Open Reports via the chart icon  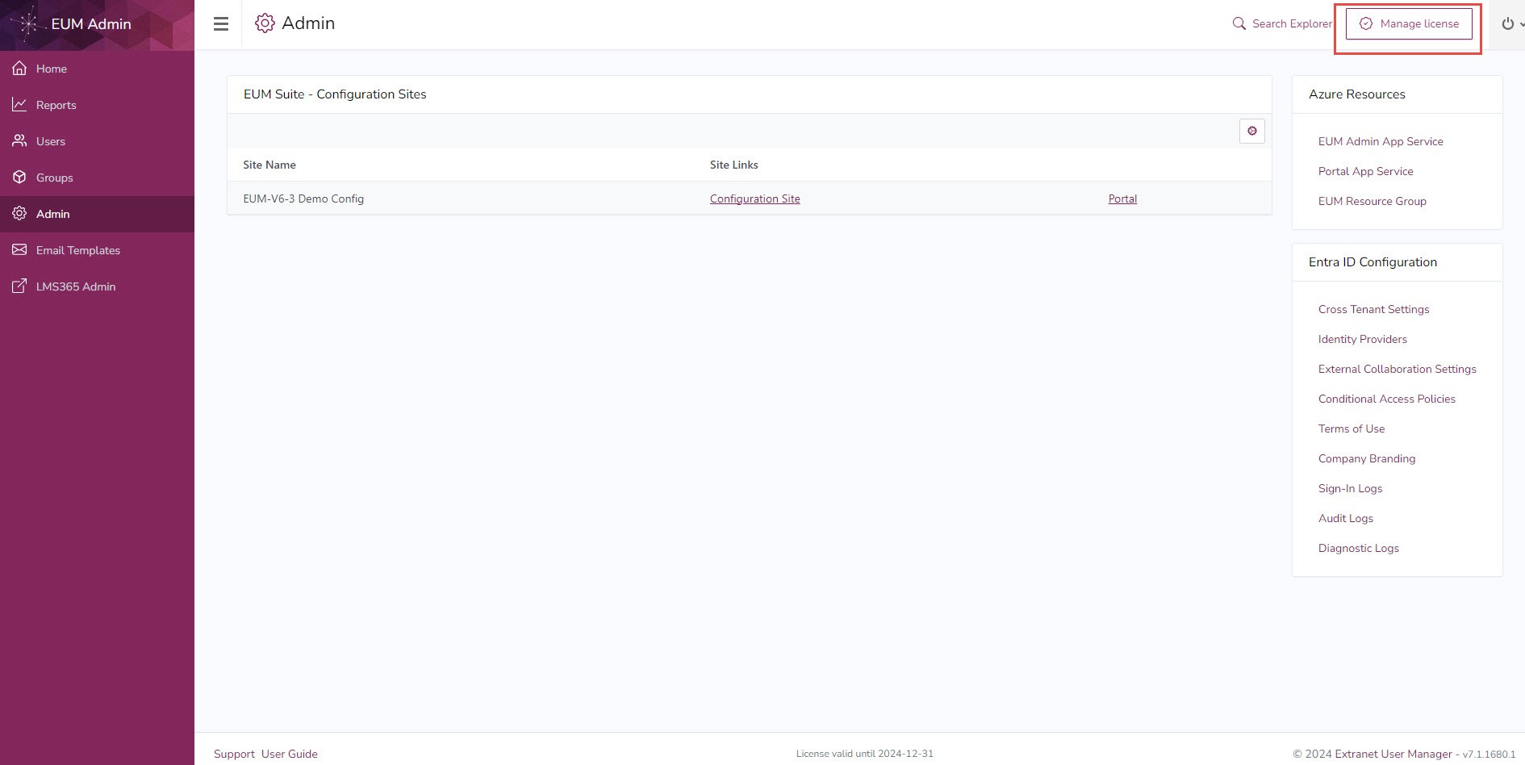point(19,104)
